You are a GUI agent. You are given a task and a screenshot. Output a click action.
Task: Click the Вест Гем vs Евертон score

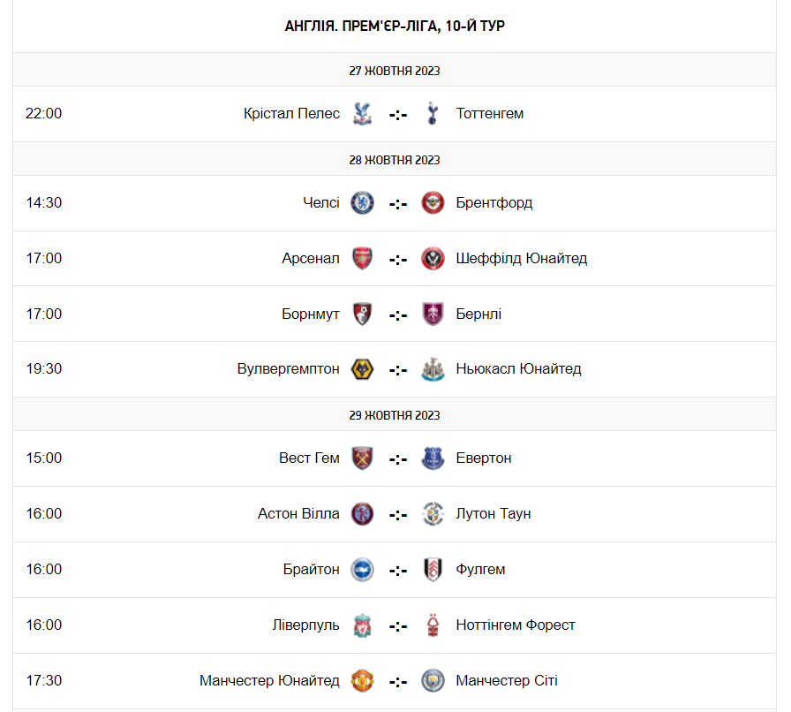(x=398, y=459)
